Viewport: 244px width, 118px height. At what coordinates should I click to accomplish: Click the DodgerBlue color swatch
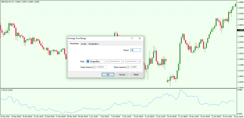[x=88, y=62]
